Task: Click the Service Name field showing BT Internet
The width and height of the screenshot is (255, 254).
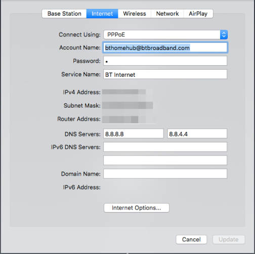Action: point(165,74)
